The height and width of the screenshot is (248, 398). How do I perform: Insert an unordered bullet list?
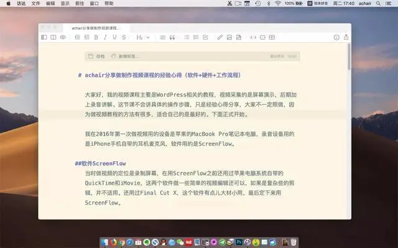point(187,37)
